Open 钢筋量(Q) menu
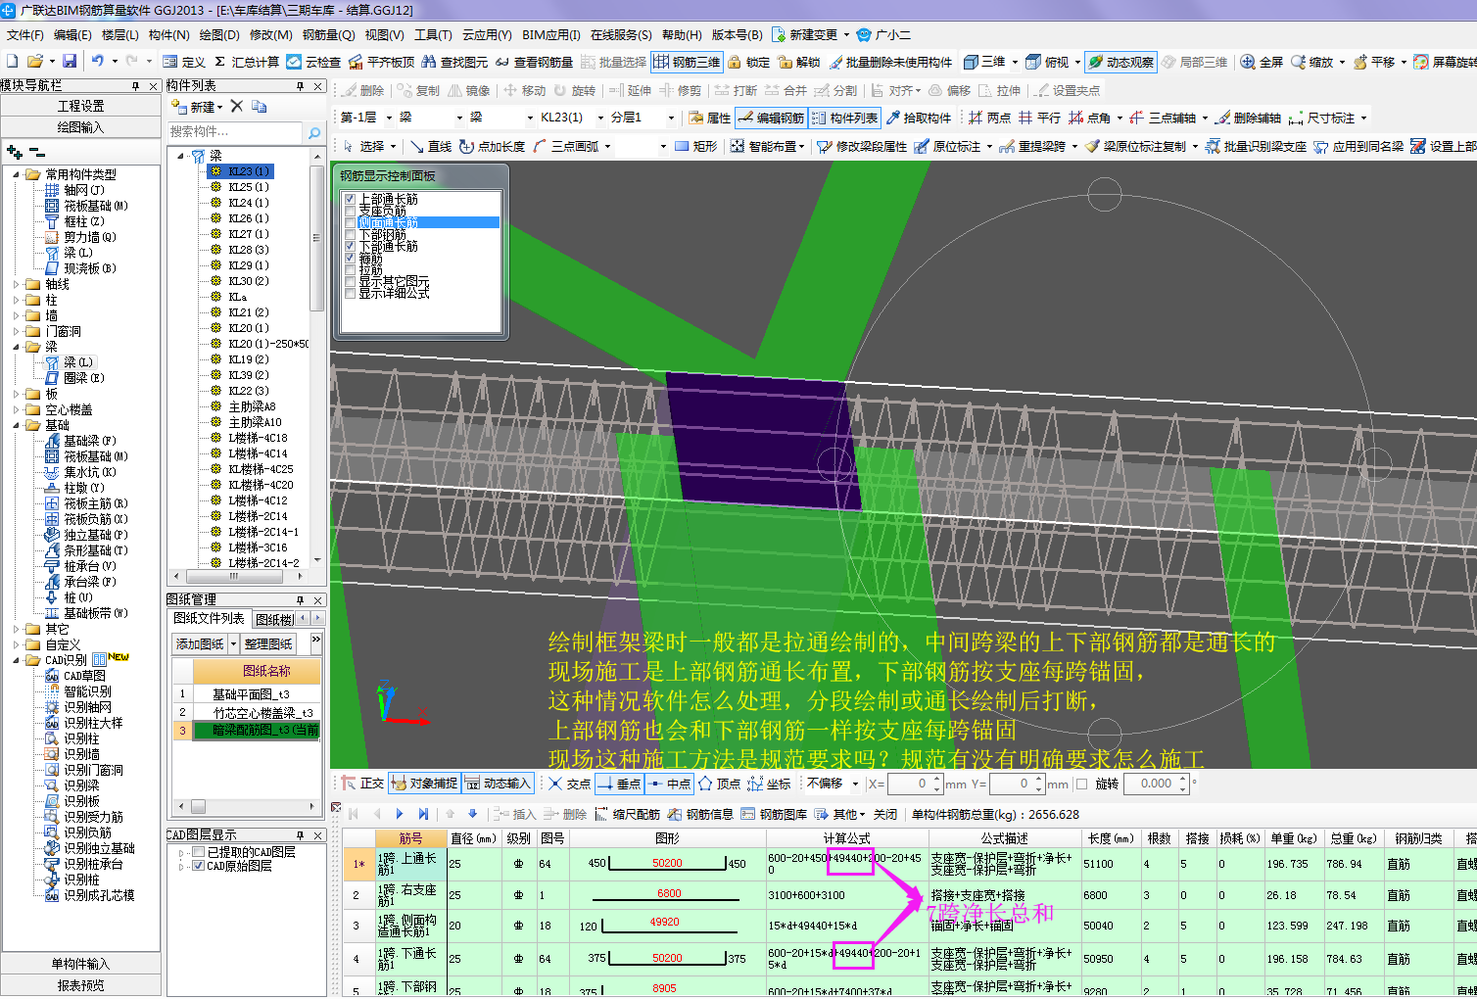This screenshot has width=1477, height=999. pyautogui.click(x=328, y=34)
